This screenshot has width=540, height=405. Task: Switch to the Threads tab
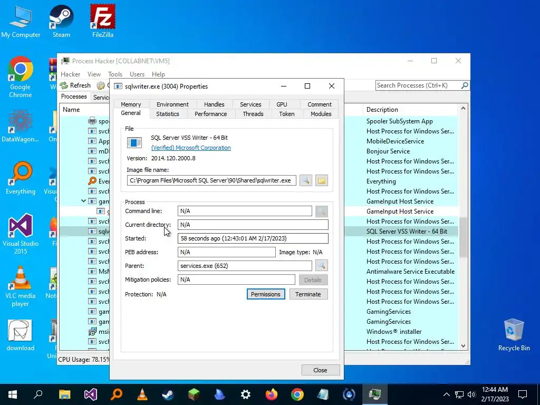253,114
